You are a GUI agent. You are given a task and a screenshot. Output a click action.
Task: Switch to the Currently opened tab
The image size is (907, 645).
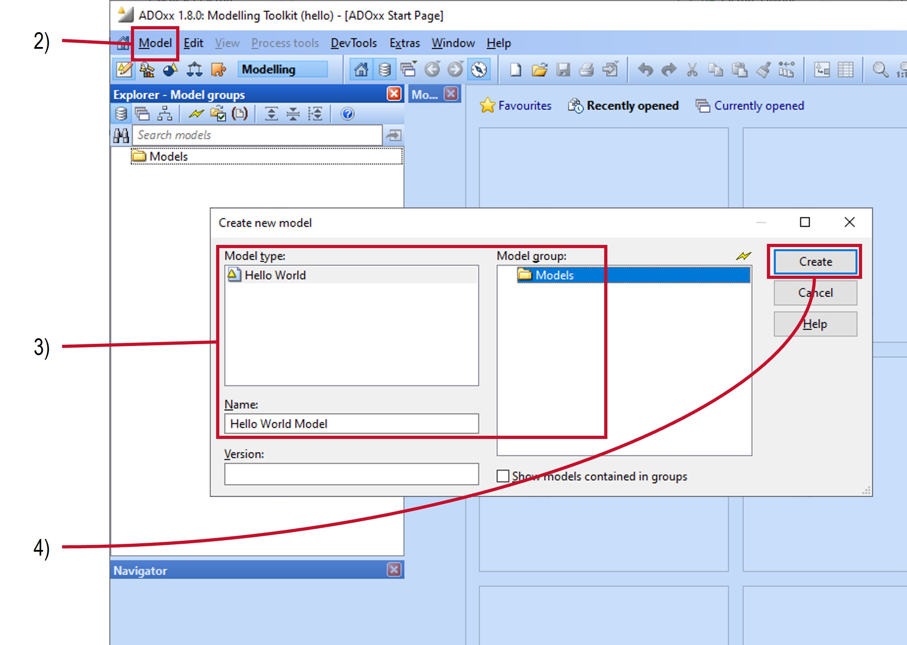750,106
